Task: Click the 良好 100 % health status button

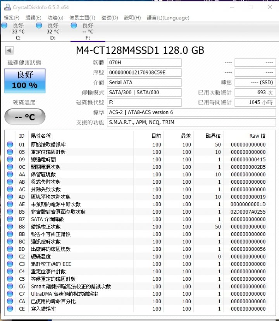Action: point(25,81)
